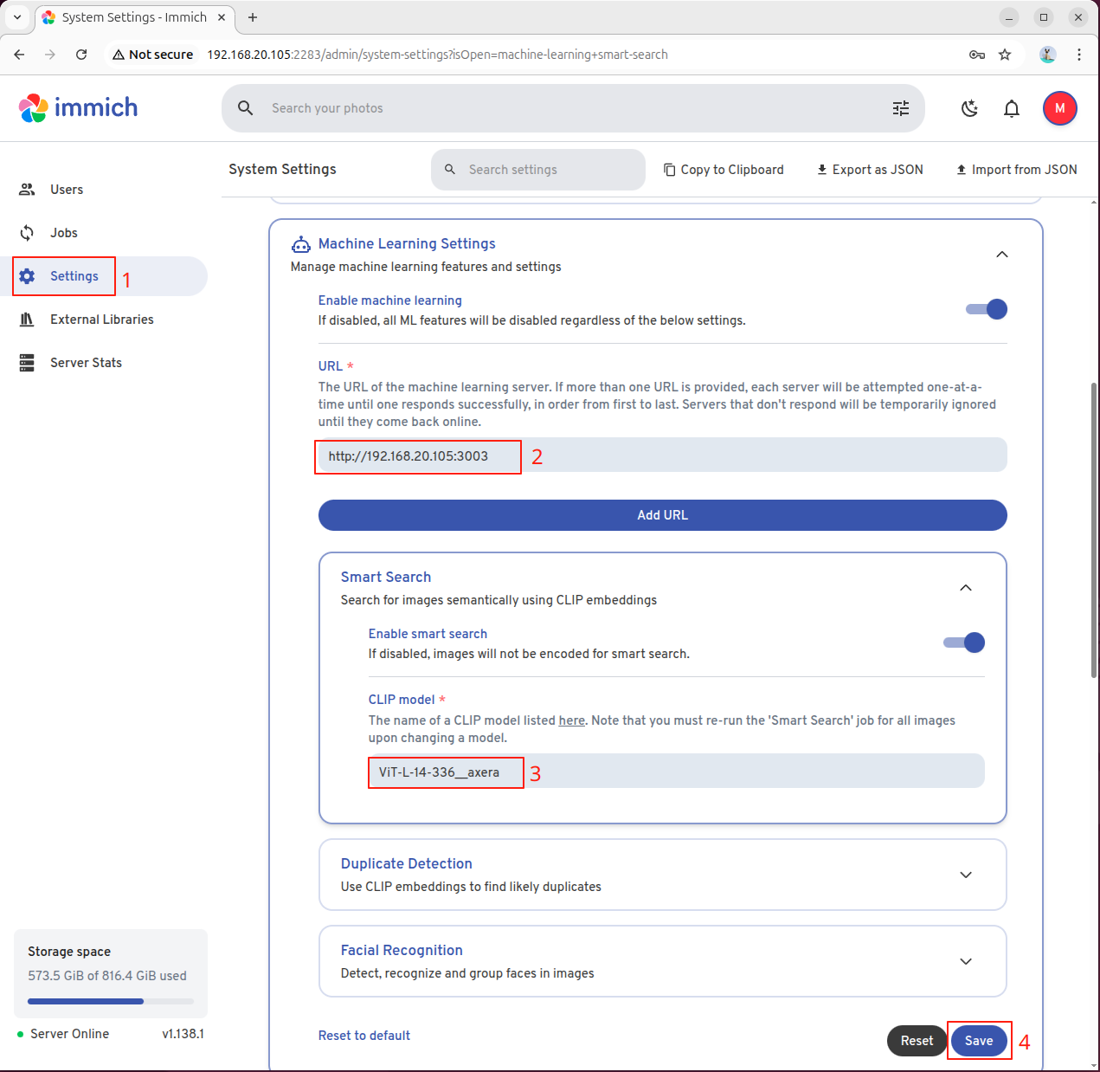Click the 'here' CLIP model link

[x=571, y=720]
